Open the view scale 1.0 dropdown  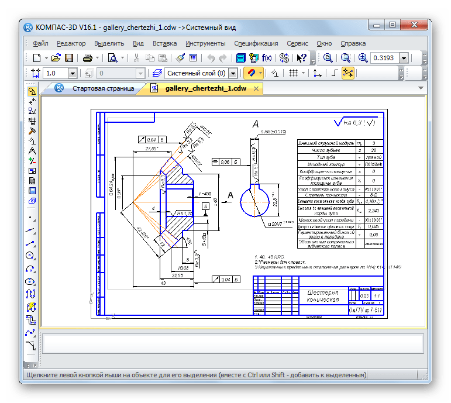click(73, 74)
